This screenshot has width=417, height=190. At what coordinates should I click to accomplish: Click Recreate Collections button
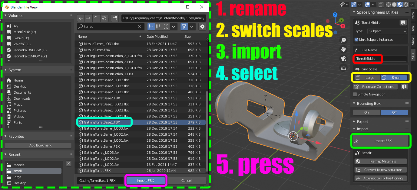(x=375, y=87)
